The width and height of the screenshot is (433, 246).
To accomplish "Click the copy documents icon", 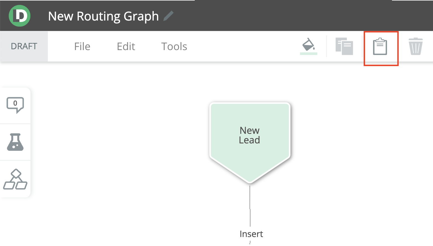I will [344, 46].
